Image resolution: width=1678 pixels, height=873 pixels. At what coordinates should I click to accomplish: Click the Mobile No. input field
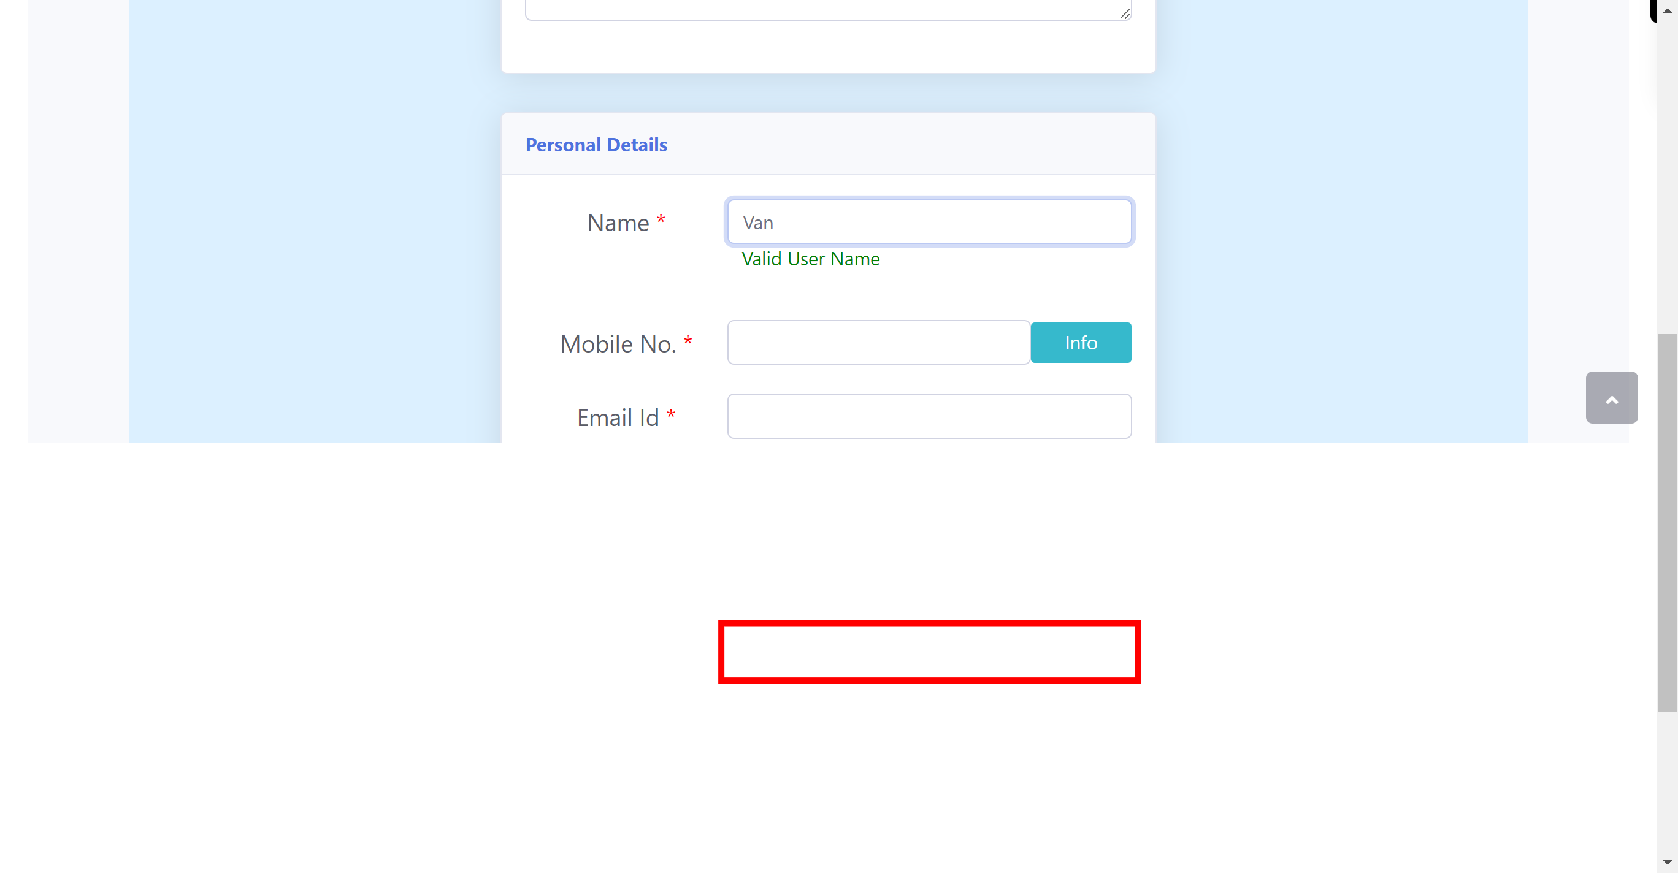(879, 341)
